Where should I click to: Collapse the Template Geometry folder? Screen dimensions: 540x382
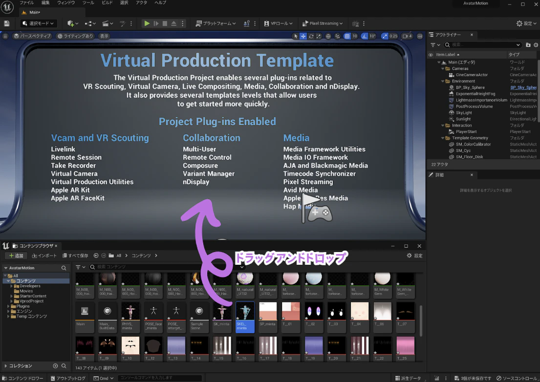coord(443,138)
